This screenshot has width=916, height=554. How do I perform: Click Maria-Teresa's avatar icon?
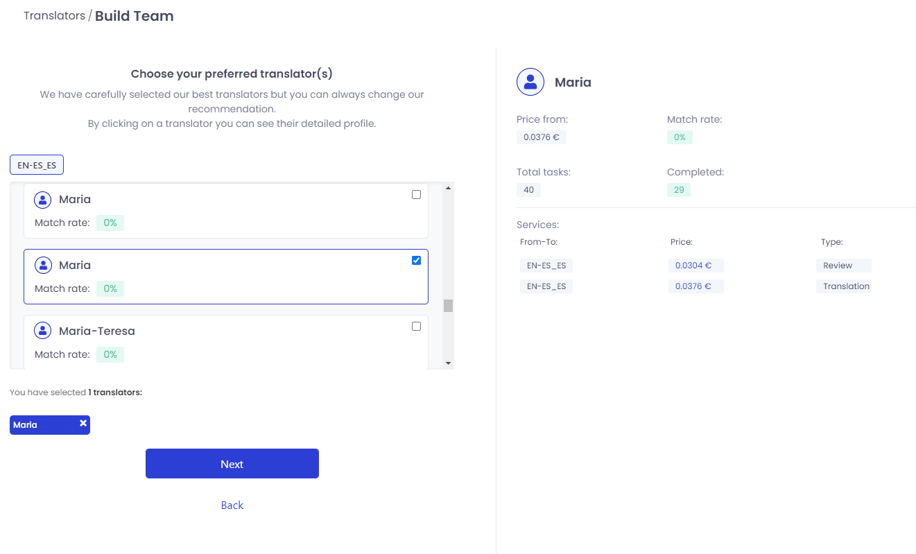pyautogui.click(x=43, y=331)
